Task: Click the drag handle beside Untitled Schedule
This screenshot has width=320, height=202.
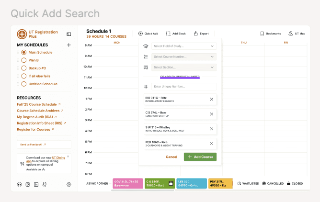Action: point(18,84)
